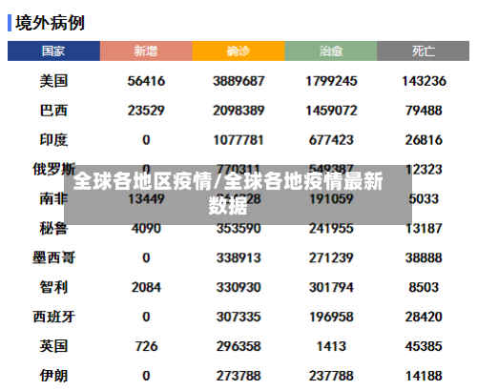
Task: Click 伊朗 recovered value 237788
Action: pyautogui.click(x=331, y=376)
